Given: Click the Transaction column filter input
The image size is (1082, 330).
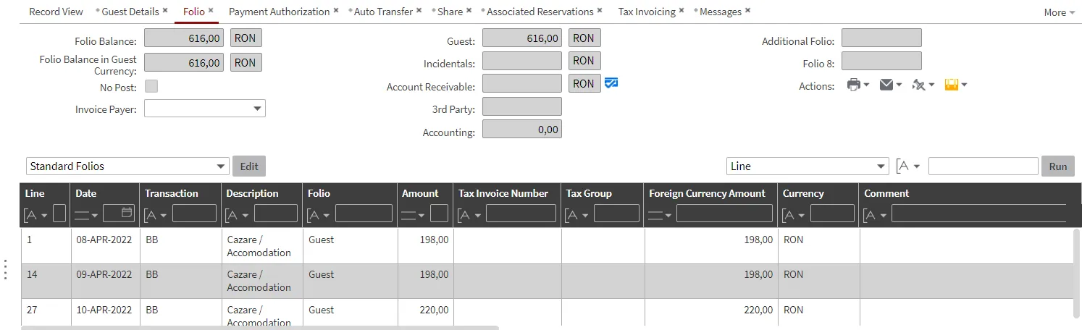Looking at the screenshot, I should 194,213.
